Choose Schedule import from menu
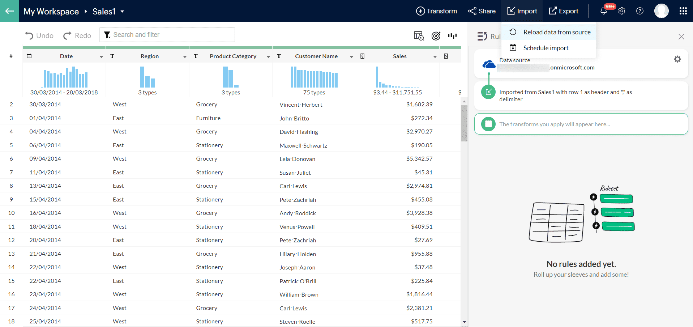This screenshot has width=693, height=327. point(546,48)
